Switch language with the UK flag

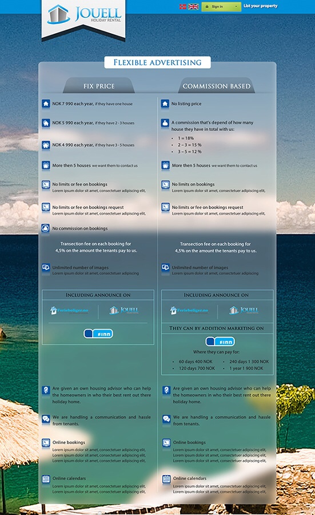(x=194, y=6)
